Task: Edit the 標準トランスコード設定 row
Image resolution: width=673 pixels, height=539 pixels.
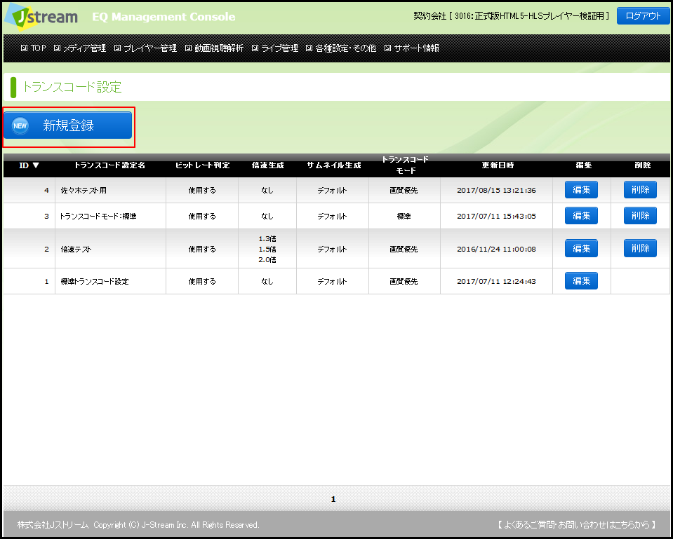Action: pyautogui.click(x=581, y=281)
